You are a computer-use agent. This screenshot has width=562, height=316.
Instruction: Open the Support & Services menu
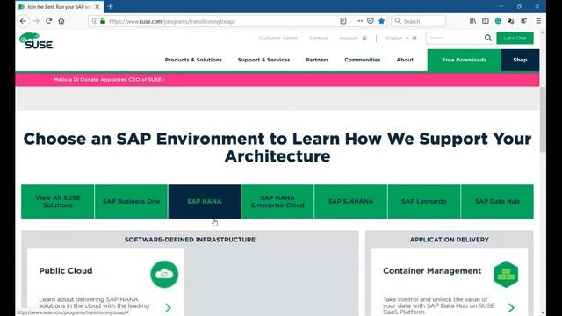[263, 60]
